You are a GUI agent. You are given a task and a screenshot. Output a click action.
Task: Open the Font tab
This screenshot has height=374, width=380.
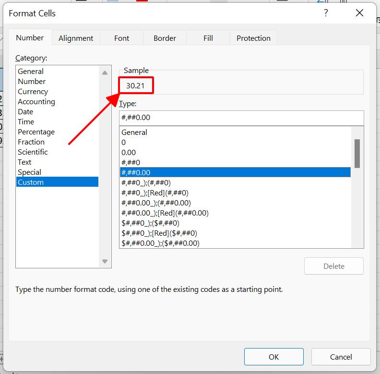click(x=121, y=38)
